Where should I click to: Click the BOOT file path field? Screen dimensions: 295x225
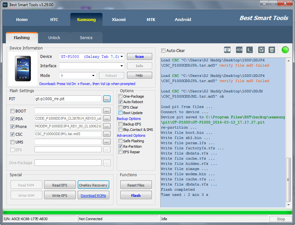pos(68,111)
